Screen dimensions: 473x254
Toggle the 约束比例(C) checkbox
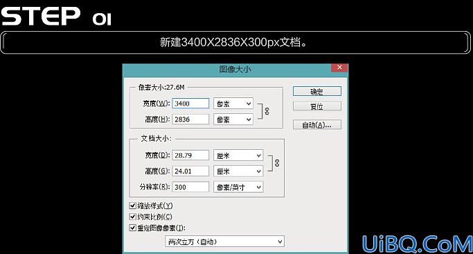click(132, 217)
